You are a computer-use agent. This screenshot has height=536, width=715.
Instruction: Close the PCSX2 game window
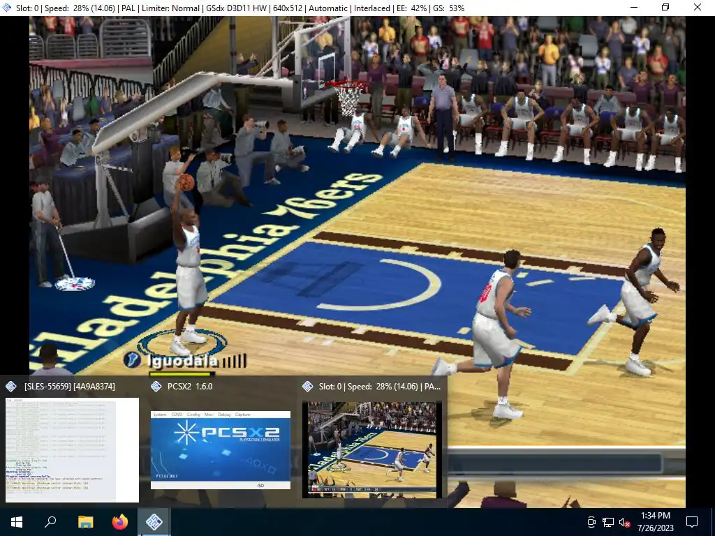(698, 7)
